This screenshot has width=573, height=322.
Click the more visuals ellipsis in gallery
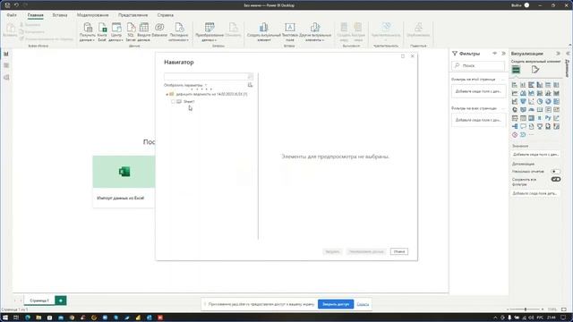[x=531, y=135]
